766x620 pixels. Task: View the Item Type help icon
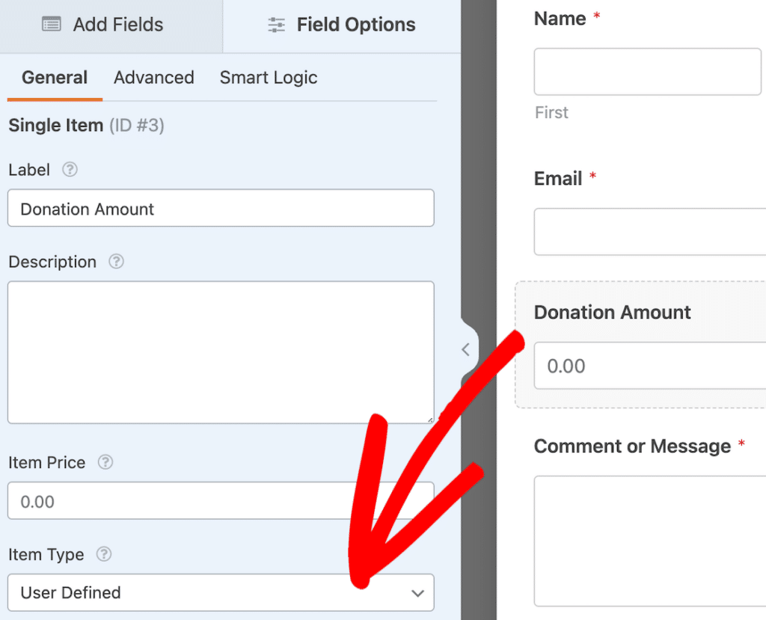(103, 554)
